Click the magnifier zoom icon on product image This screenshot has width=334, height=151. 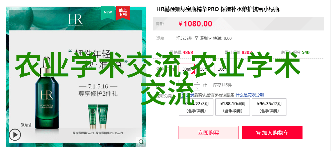141,142
